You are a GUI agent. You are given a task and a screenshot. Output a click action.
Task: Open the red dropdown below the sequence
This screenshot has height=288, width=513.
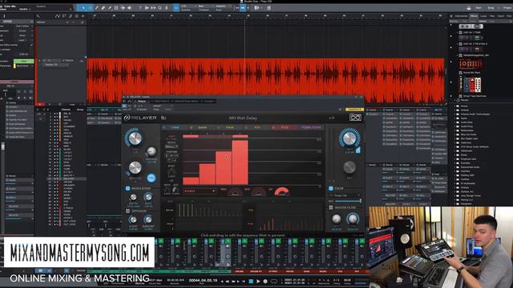pos(200,191)
